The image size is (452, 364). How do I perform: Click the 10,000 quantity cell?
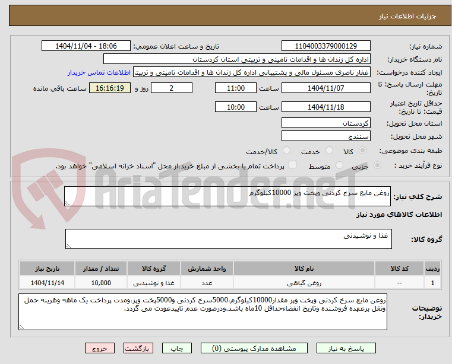click(x=101, y=283)
